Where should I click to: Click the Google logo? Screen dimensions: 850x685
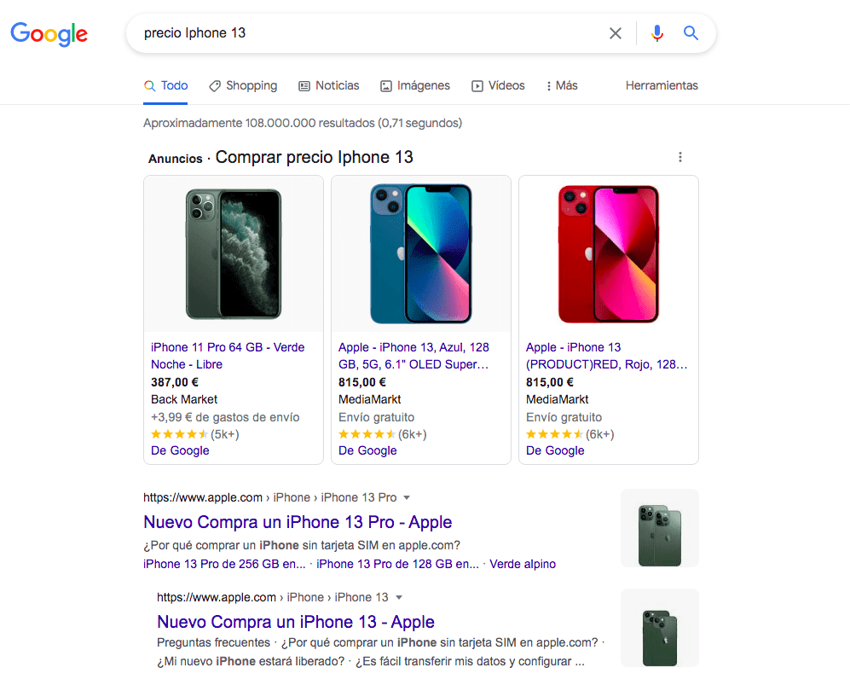pyautogui.click(x=49, y=34)
